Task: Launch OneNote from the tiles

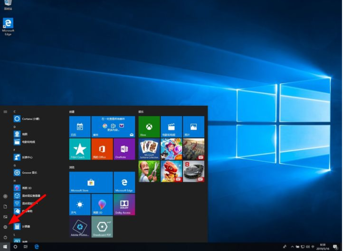Action: click(124, 149)
